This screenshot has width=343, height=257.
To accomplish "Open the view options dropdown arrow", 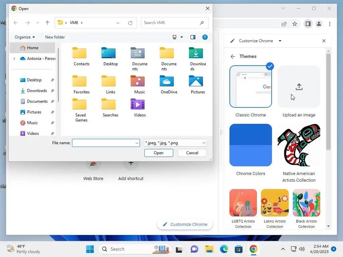I will [x=182, y=37].
